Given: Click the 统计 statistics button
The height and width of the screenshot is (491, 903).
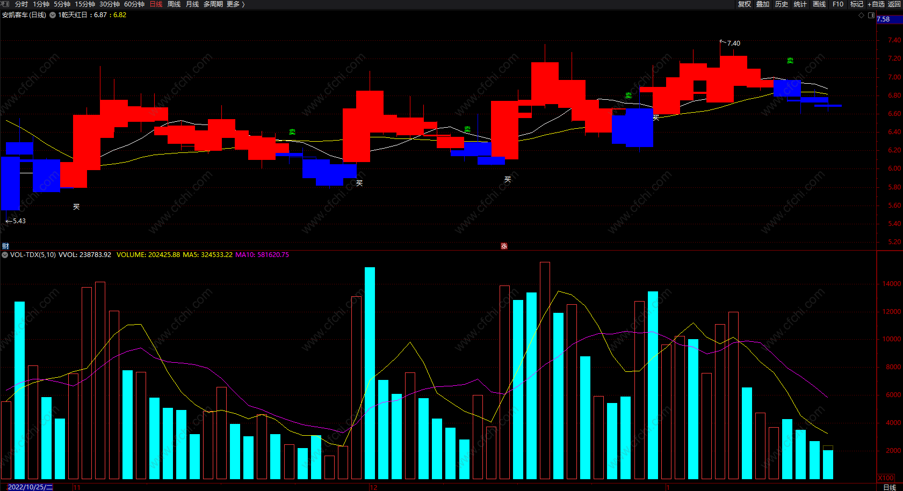Looking at the screenshot, I should tap(800, 4).
